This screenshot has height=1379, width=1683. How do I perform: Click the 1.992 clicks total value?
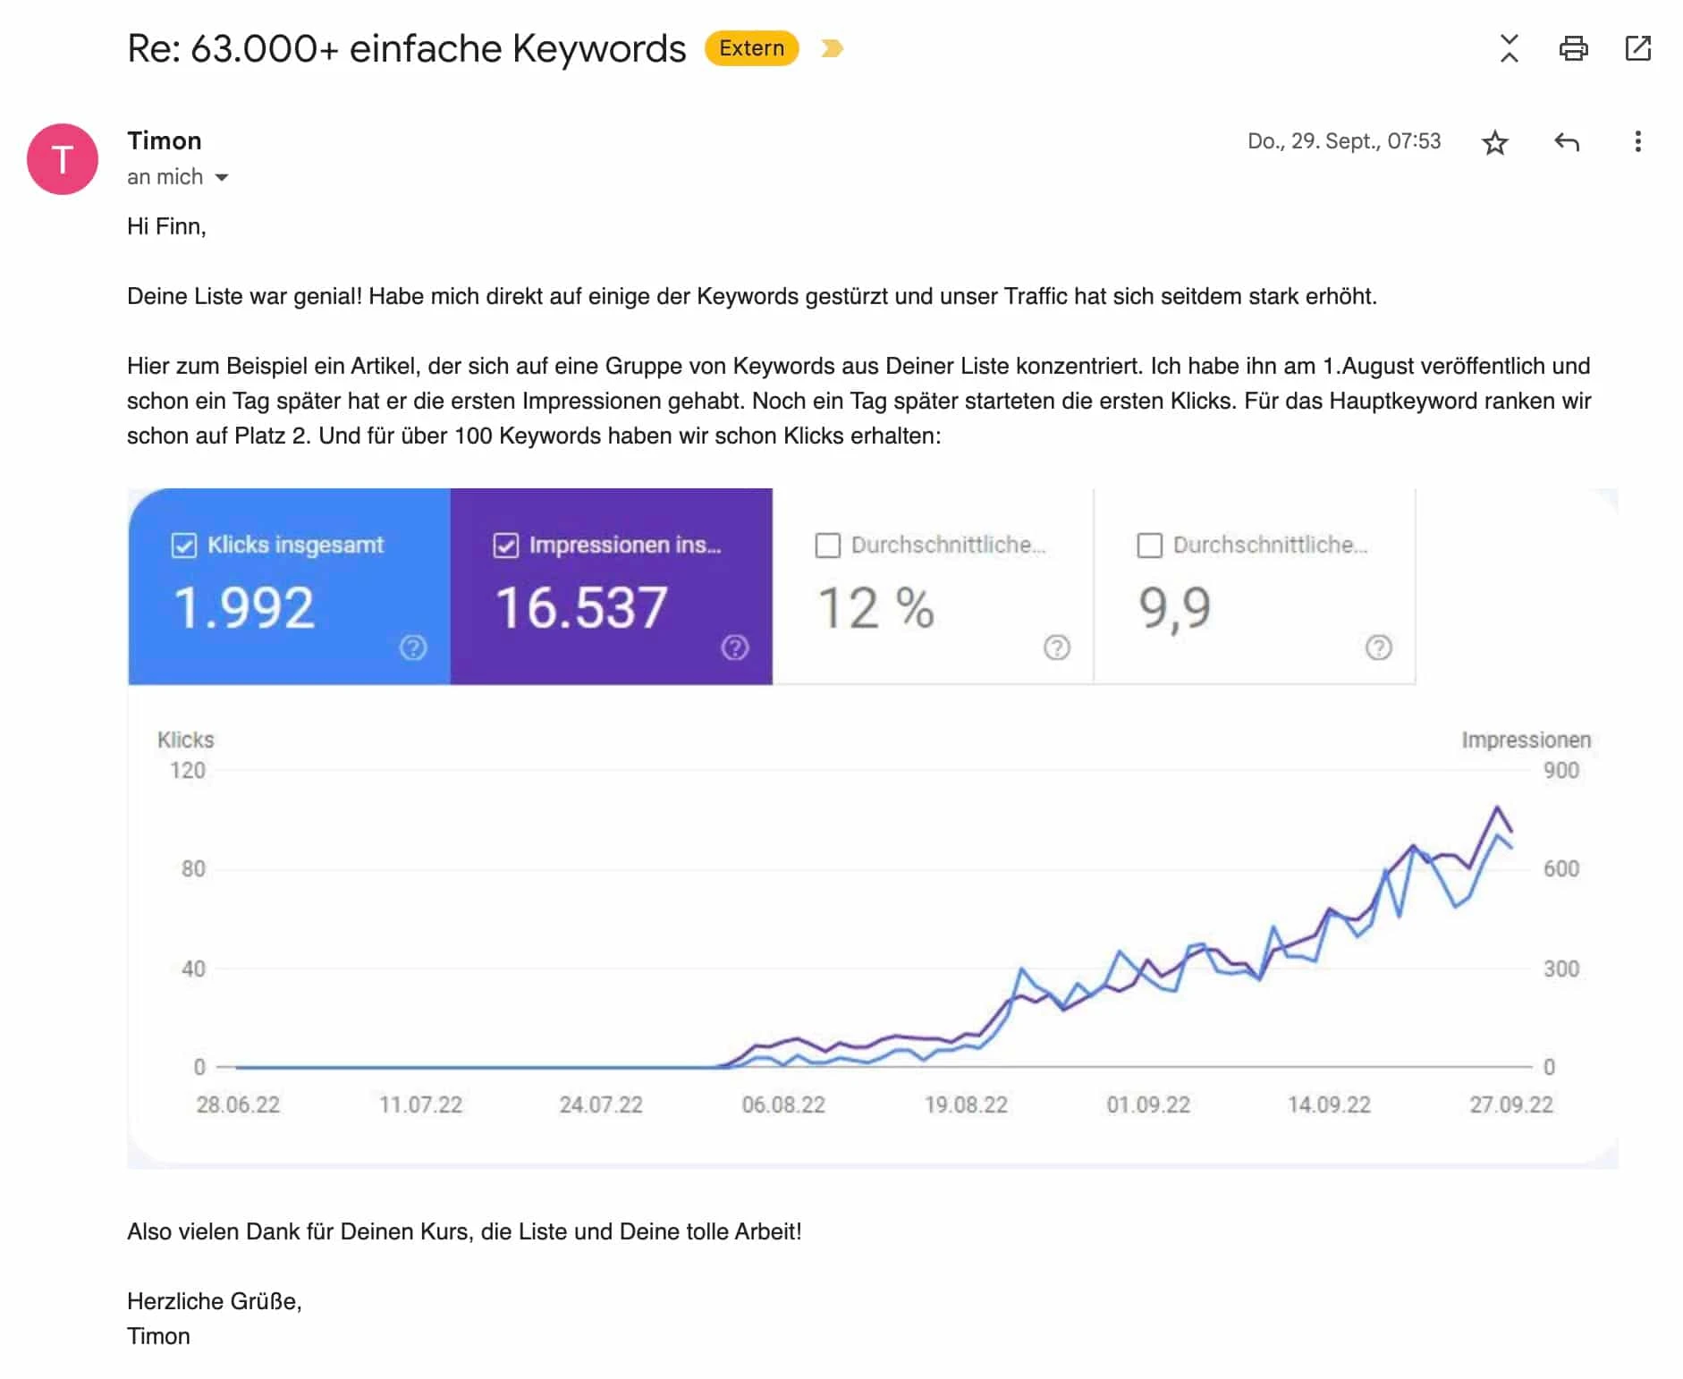[x=244, y=608]
